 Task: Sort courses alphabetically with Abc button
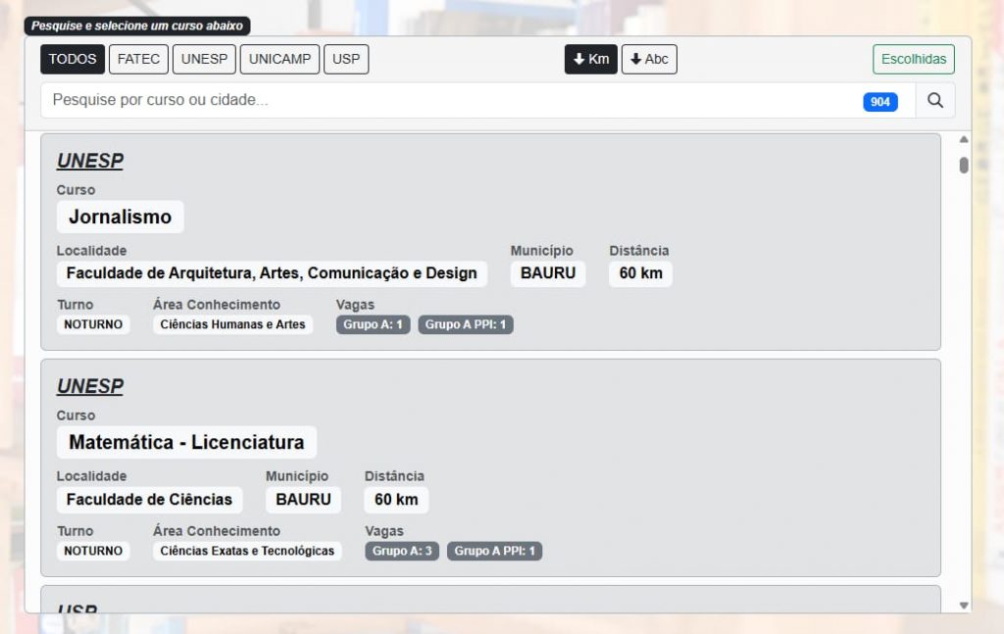point(649,60)
